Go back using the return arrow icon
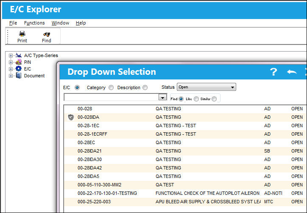This screenshot has height=213, width=307. 292,72
